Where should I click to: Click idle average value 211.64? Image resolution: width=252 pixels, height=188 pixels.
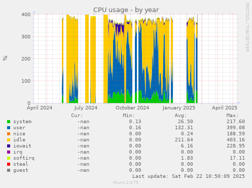pos(184,140)
